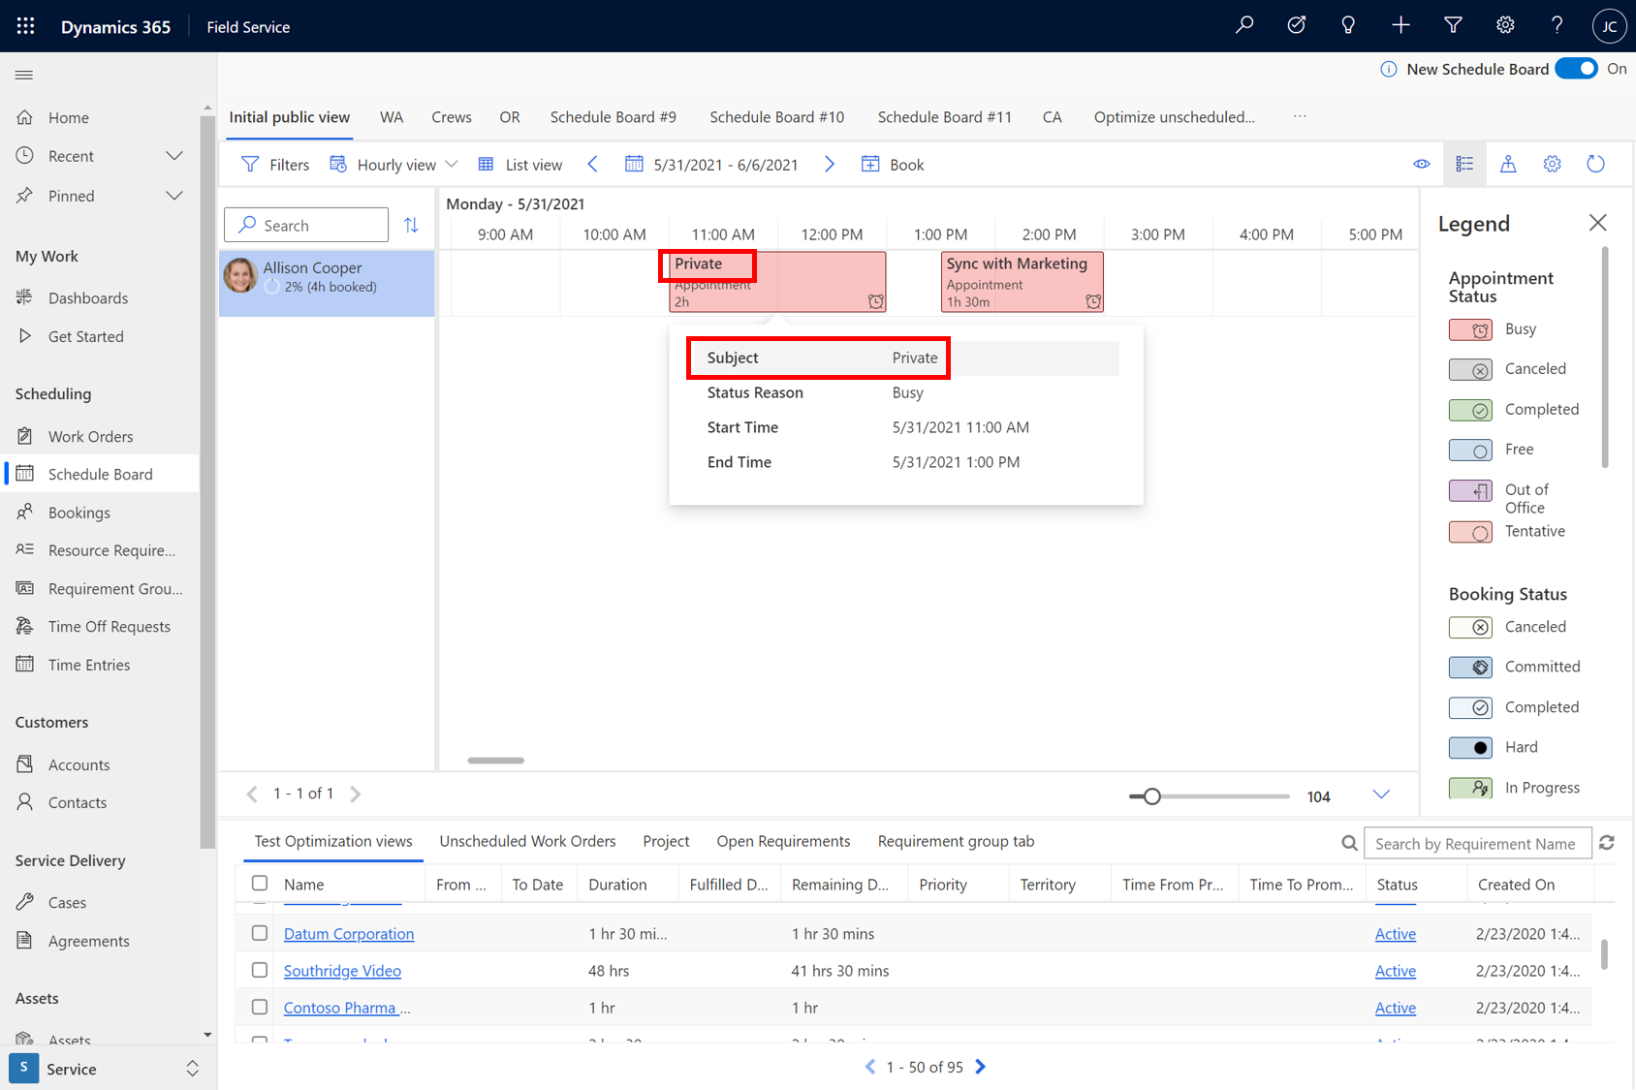The height and width of the screenshot is (1090, 1636).
Task: Open the help question mark icon
Action: [x=1557, y=26]
